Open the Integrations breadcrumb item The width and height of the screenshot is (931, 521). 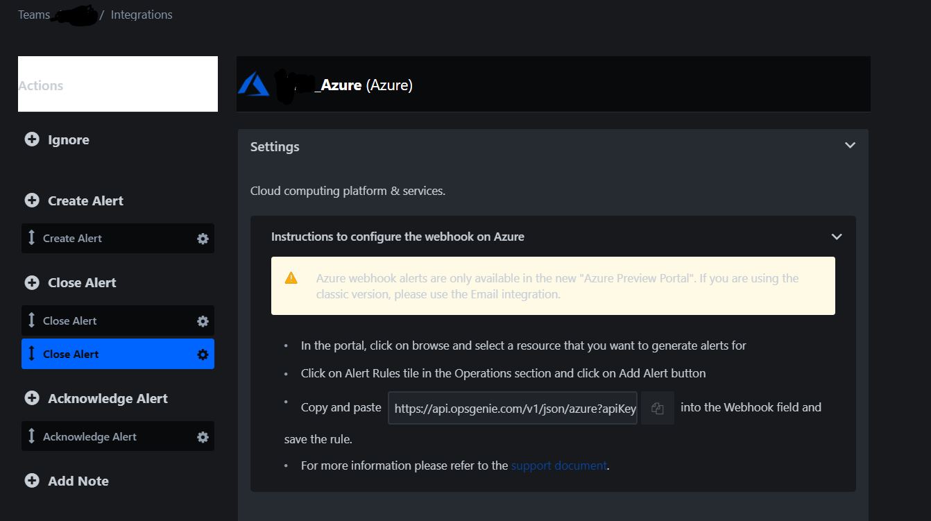pyautogui.click(x=141, y=14)
